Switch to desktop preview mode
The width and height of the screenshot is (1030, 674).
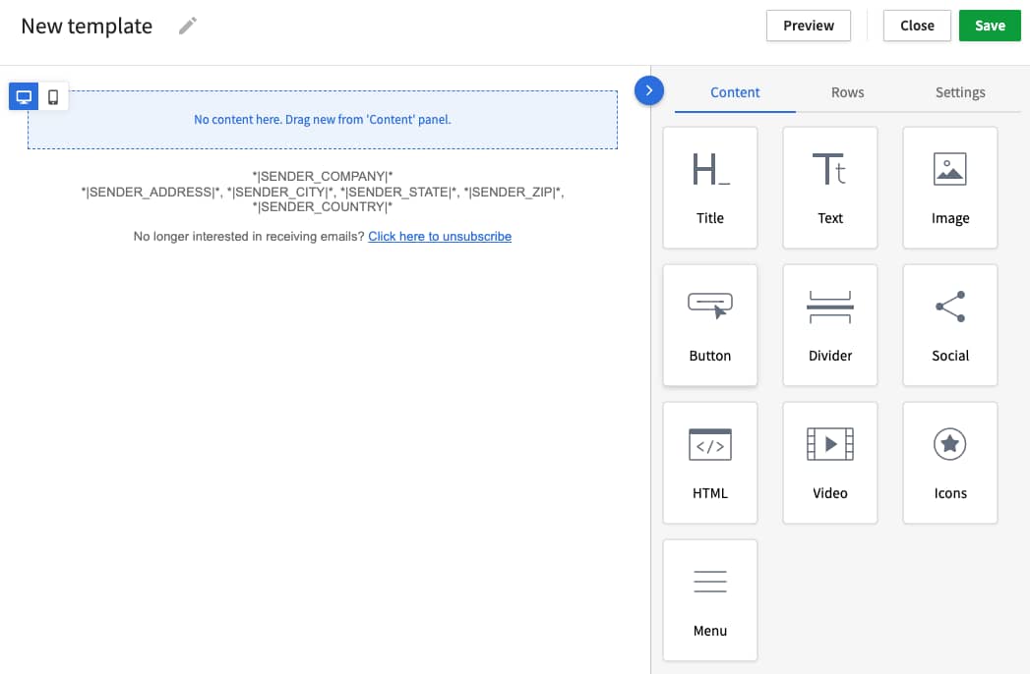click(23, 96)
